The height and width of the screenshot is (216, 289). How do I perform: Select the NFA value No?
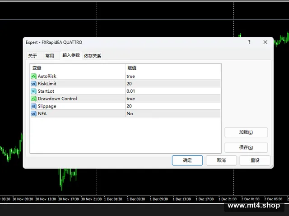coord(130,114)
